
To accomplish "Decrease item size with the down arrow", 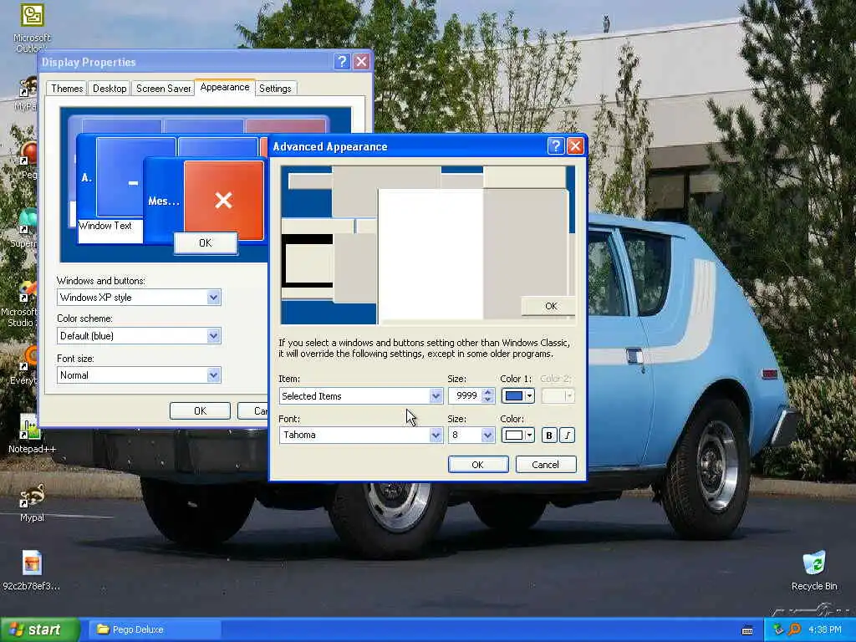I will (x=488, y=400).
